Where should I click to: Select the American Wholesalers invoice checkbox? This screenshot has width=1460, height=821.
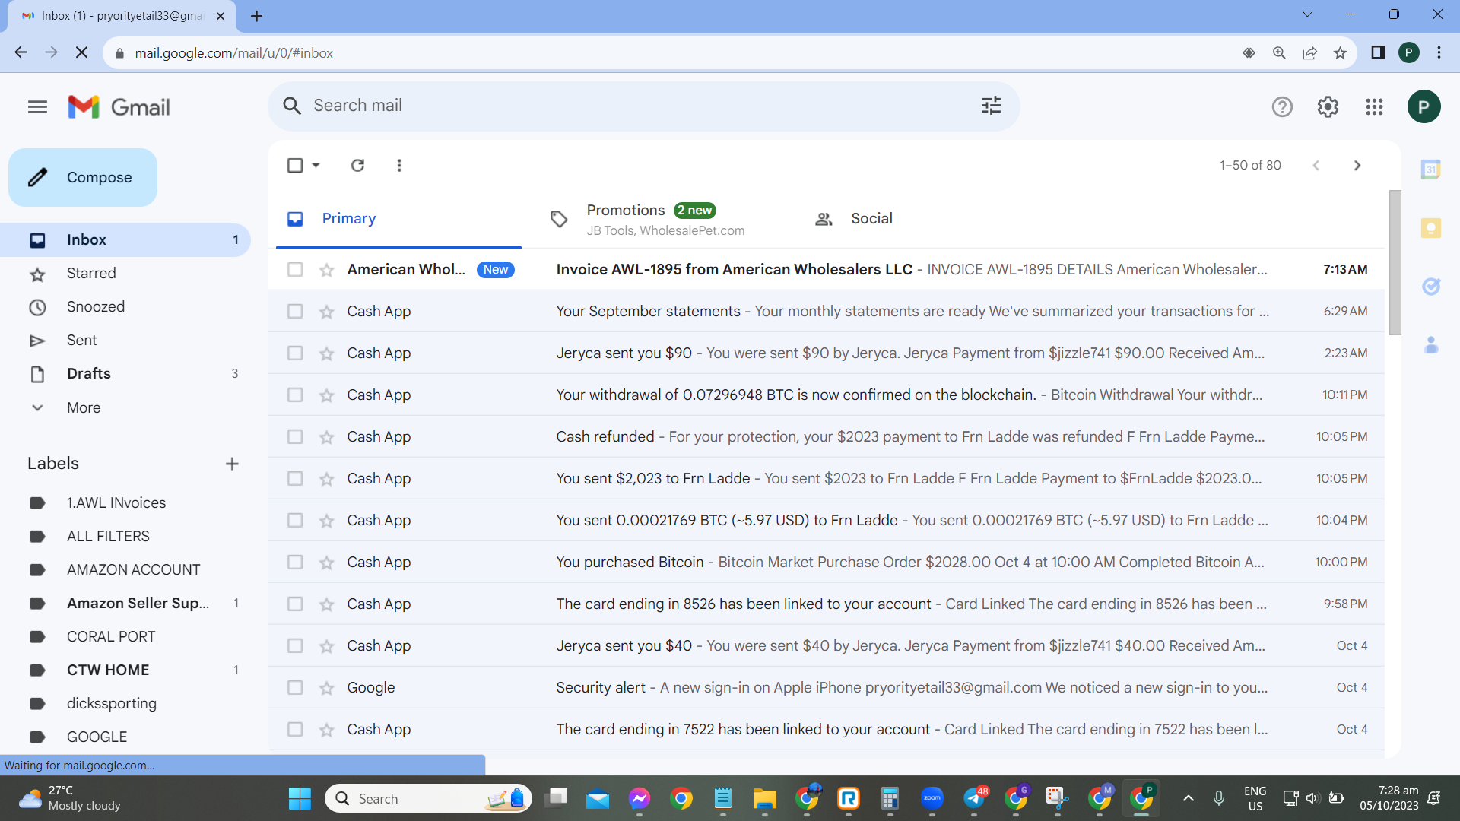coord(295,270)
